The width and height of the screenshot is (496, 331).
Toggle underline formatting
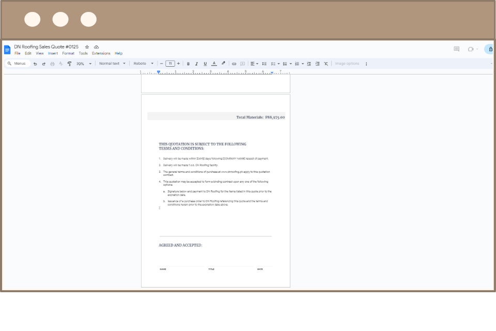(x=205, y=64)
